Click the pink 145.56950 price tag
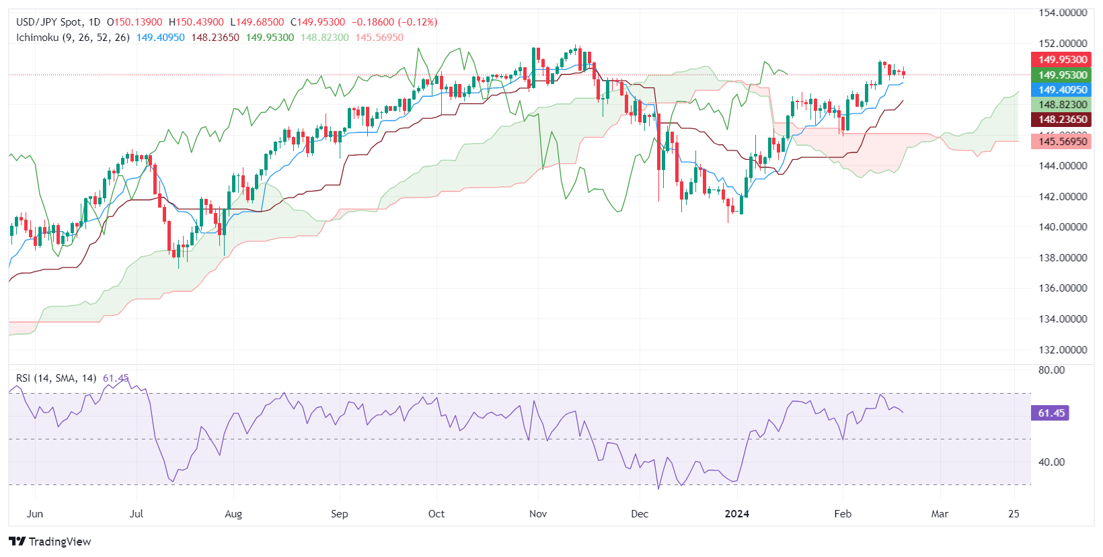Viewport: 1103px width, 557px height. (1061, 141)
